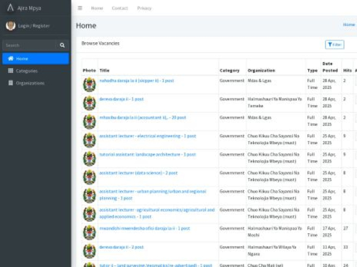Open Organizations in the sidebar
This screenshot has height=267, width=357.
[30, 83]
